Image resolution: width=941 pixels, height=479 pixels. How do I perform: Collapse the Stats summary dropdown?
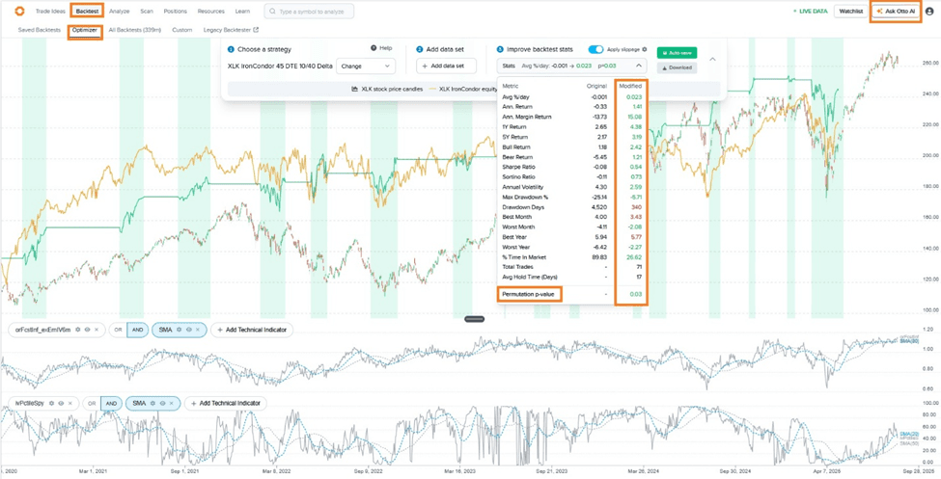coord(638,67)
